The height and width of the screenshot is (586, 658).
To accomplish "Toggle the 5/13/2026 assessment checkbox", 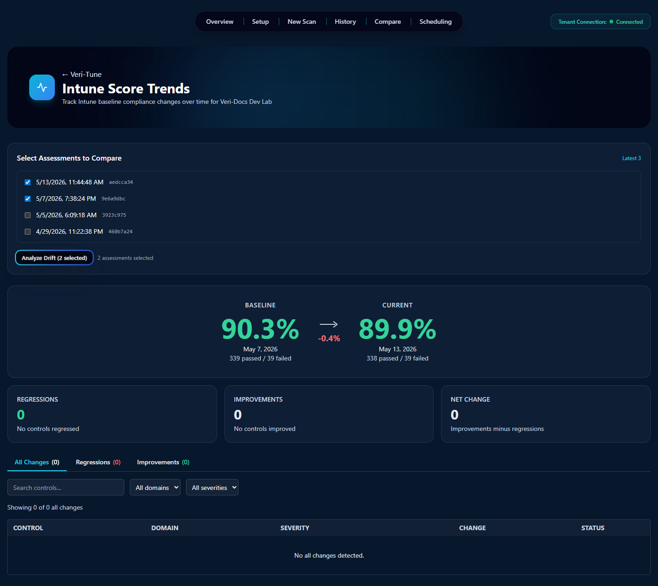I will tap(27, 182).
